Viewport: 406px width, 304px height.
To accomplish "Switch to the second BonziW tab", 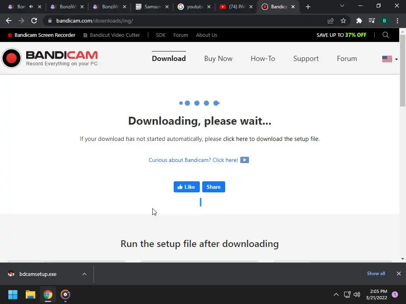I will [x=68, y=7].
